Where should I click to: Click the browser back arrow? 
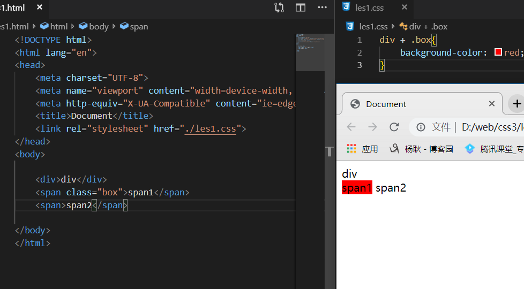(x=351, y=127)
